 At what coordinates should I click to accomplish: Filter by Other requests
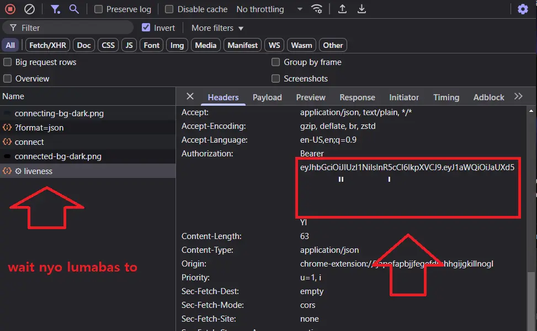333,45
